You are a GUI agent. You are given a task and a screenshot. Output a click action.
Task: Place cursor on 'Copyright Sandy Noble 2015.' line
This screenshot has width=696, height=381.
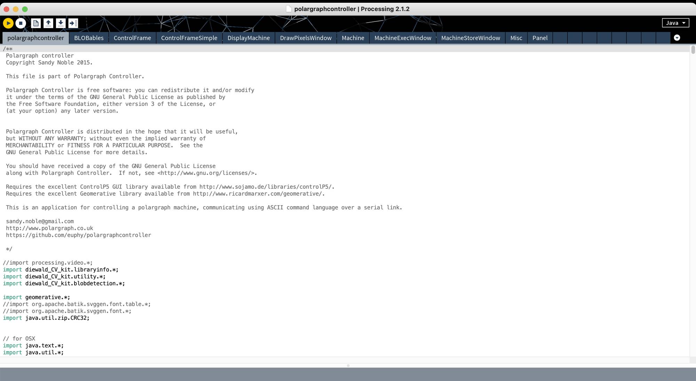coord(49,63)
